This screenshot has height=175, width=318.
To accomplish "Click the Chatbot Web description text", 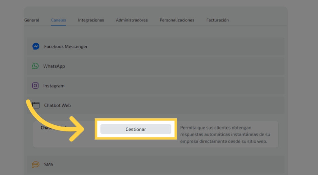I will point(225,134).
